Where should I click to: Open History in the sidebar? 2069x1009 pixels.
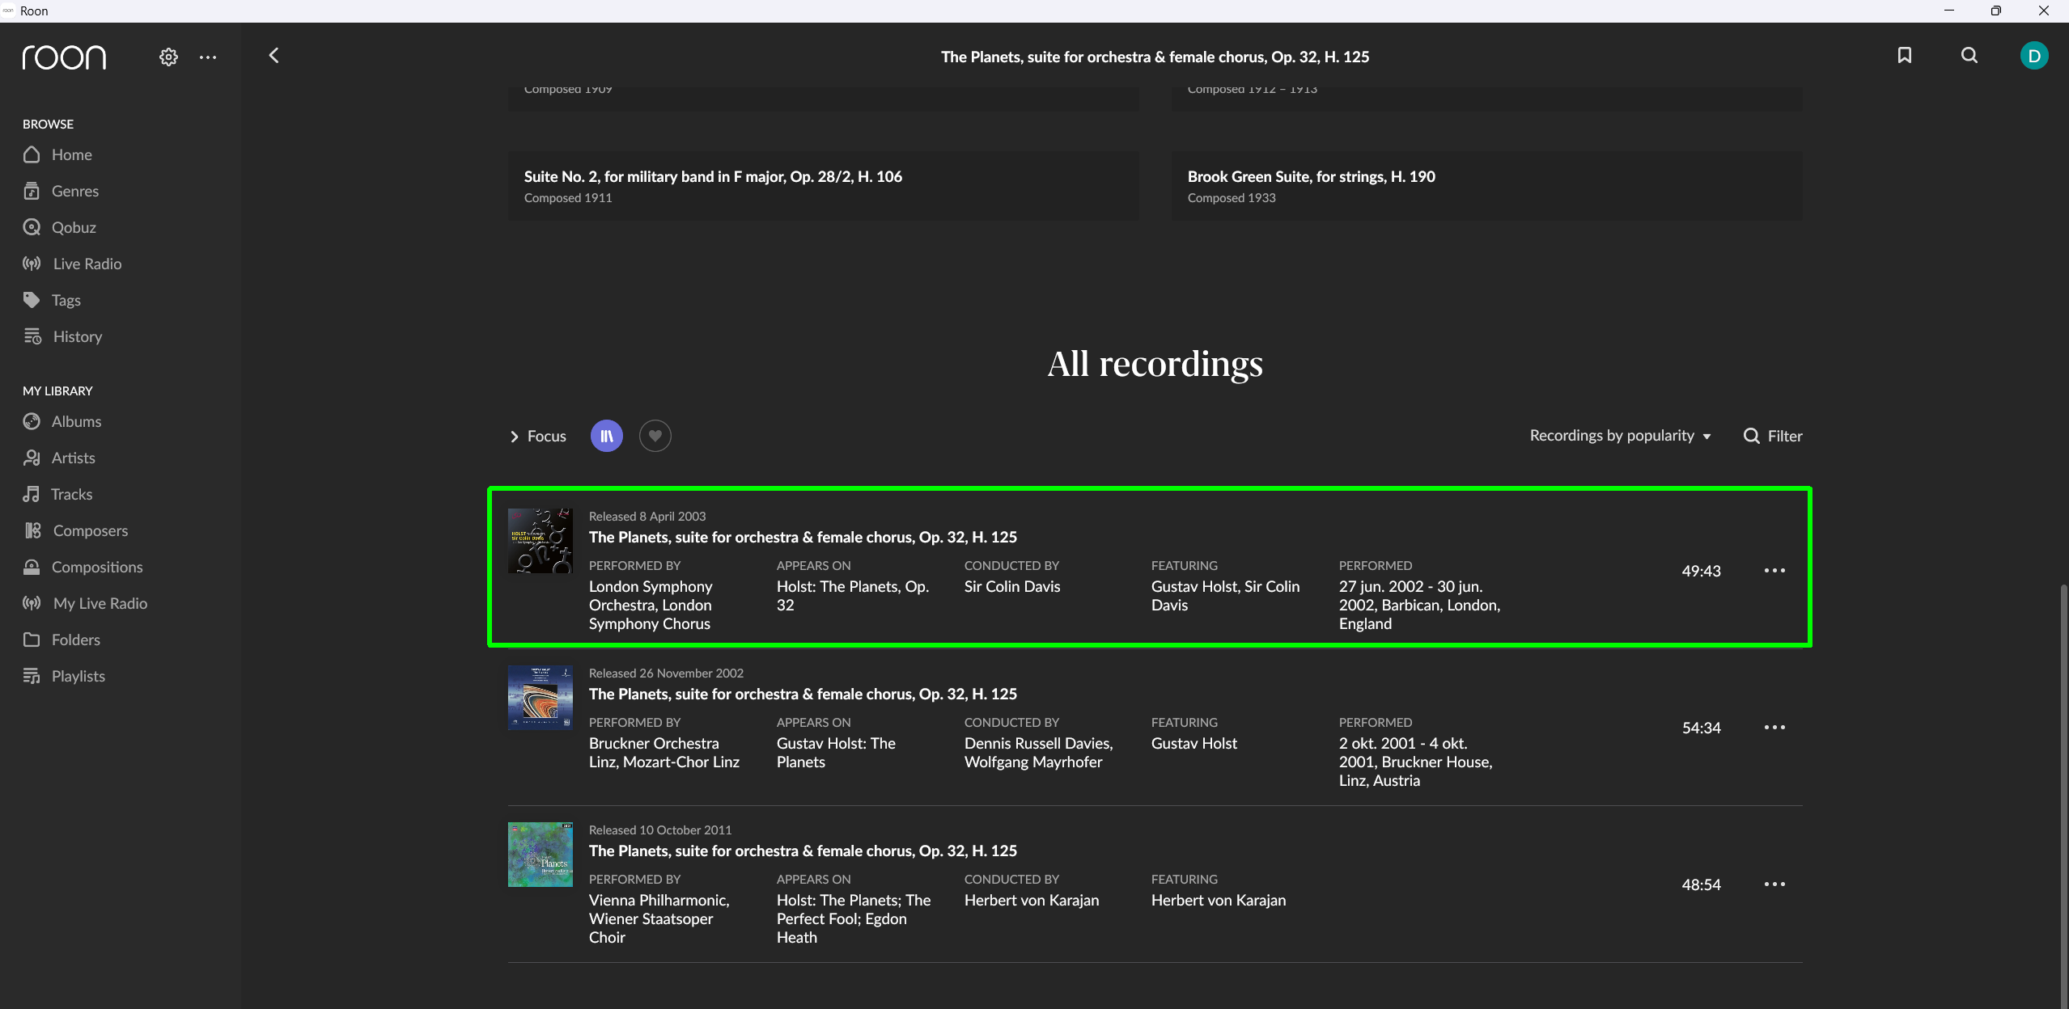click(62, 336)
